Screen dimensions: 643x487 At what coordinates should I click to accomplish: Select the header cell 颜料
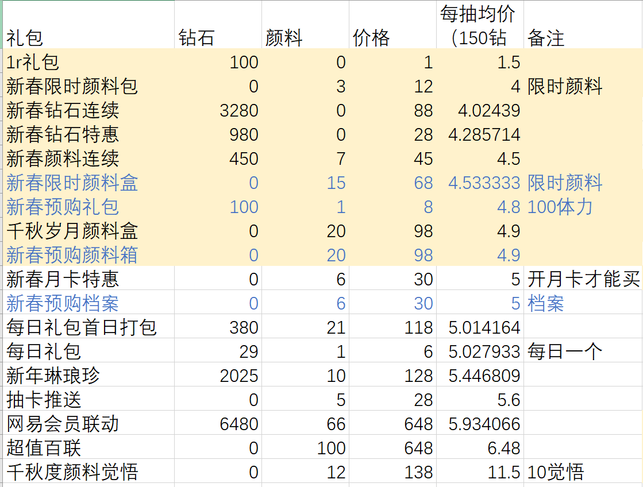click(x=306, y=25)
